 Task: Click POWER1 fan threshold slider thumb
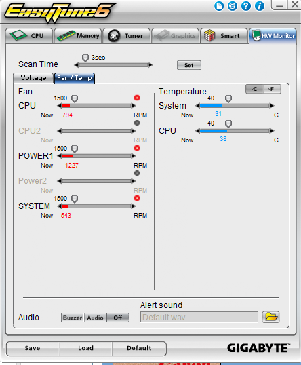75,149
